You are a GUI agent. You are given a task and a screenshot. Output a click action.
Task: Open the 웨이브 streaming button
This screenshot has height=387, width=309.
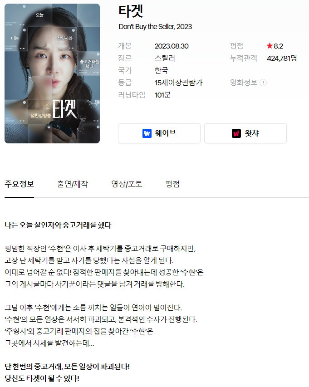coord(159,133)
